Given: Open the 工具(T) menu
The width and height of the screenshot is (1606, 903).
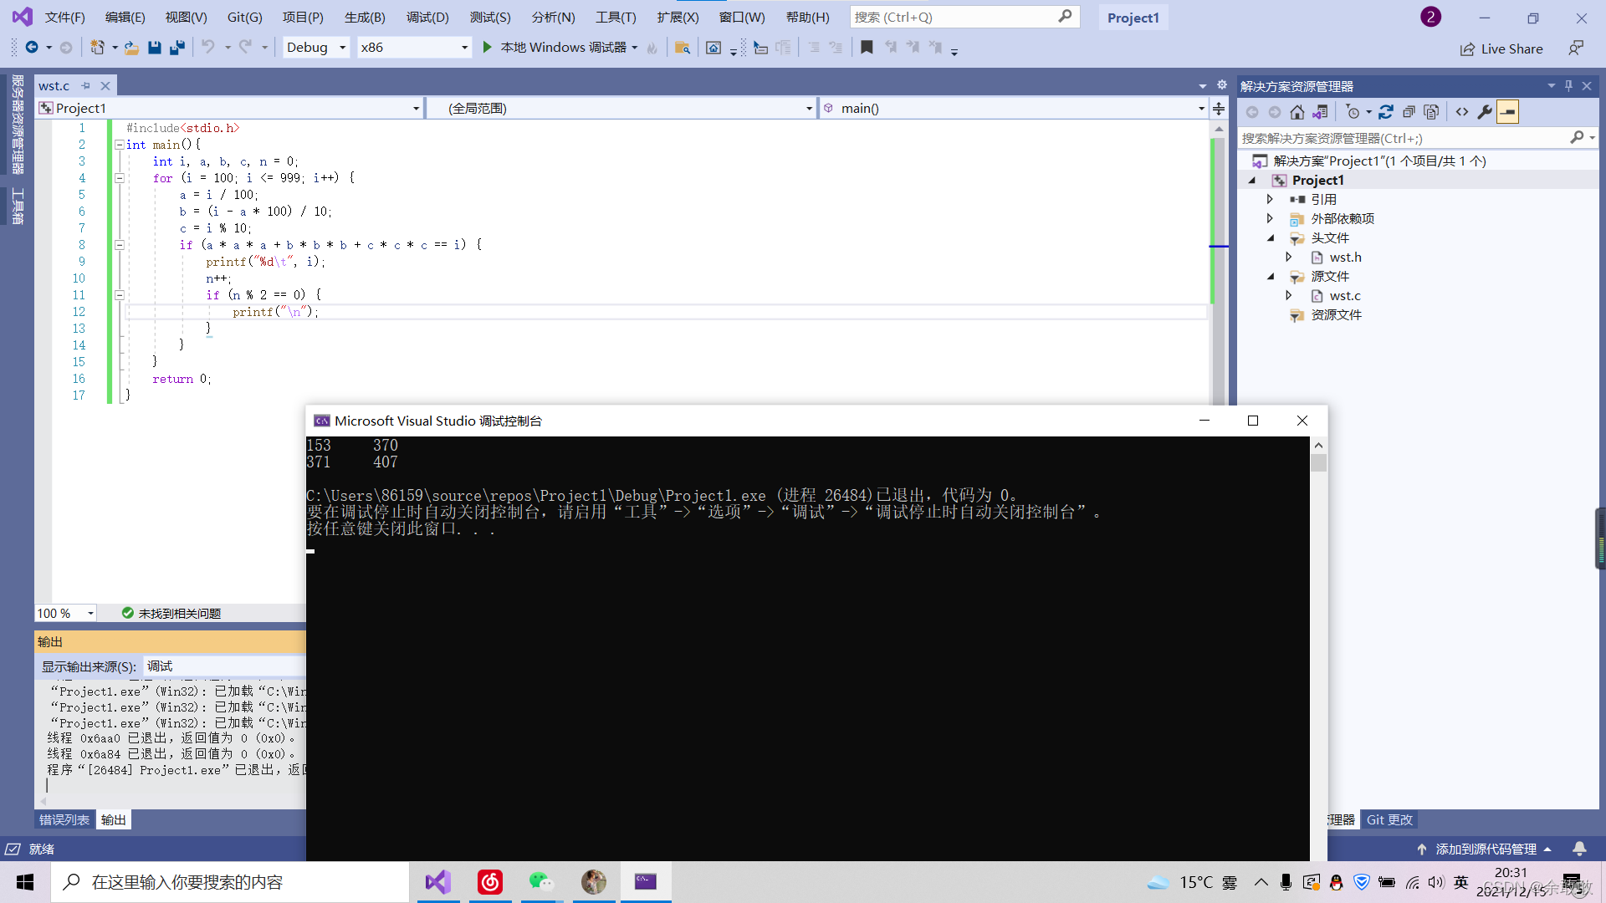Looking at the screenshot, I should click(x=616, y=17).
